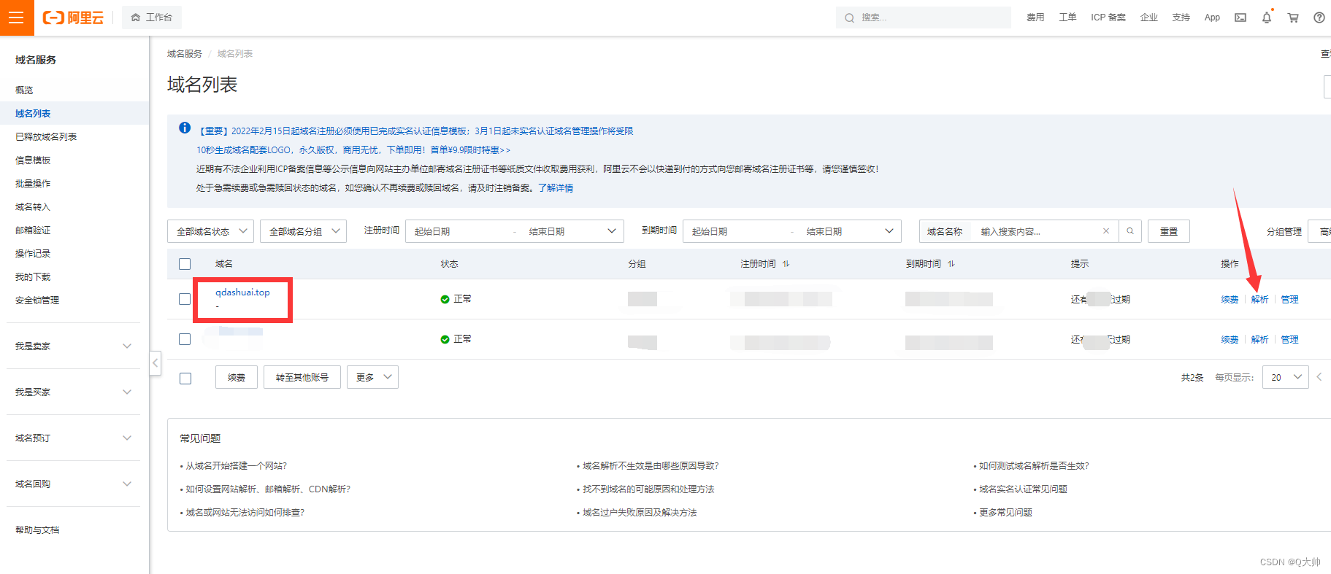Select 域名列表 in the sidebar
The image size is (1331, 574).
(x=33, y=113)
